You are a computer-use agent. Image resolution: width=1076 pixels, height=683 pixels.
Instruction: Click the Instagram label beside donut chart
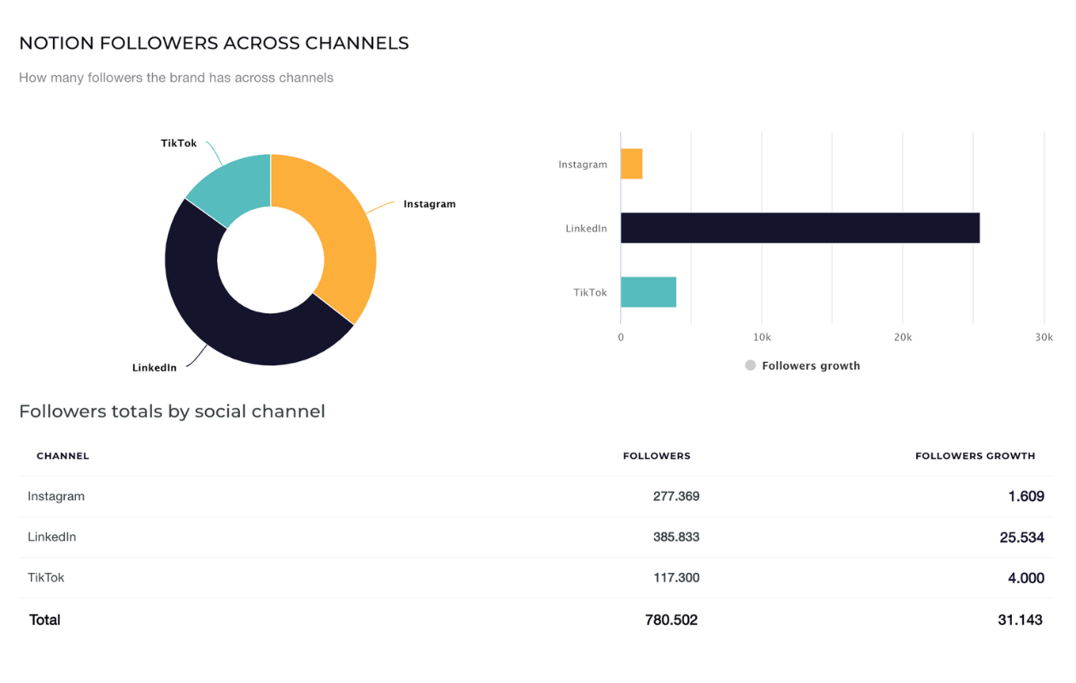point(430,204)
